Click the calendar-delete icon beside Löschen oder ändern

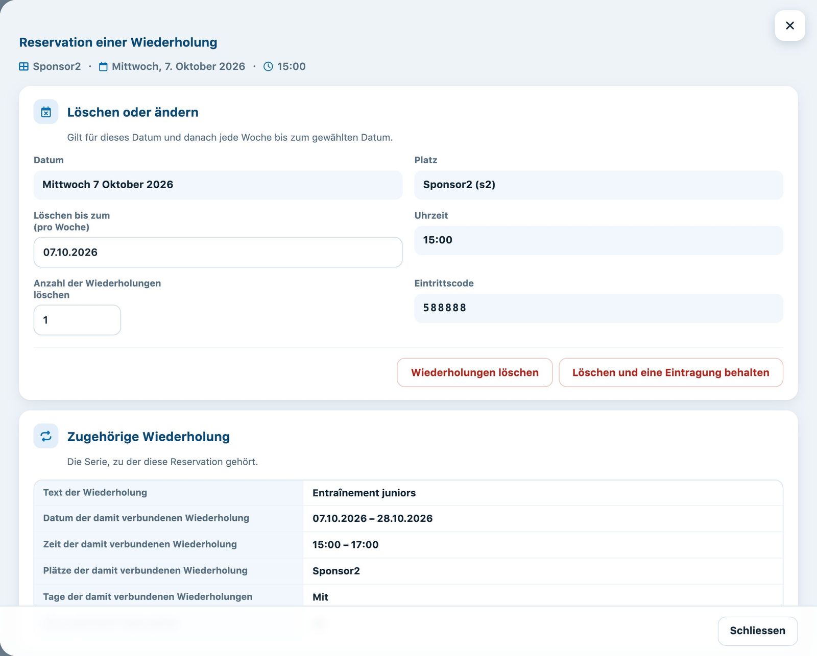[46, 112]
